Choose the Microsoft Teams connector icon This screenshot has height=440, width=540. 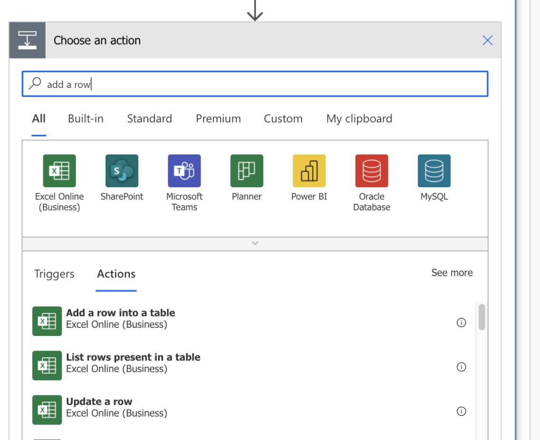coord(184,171)
